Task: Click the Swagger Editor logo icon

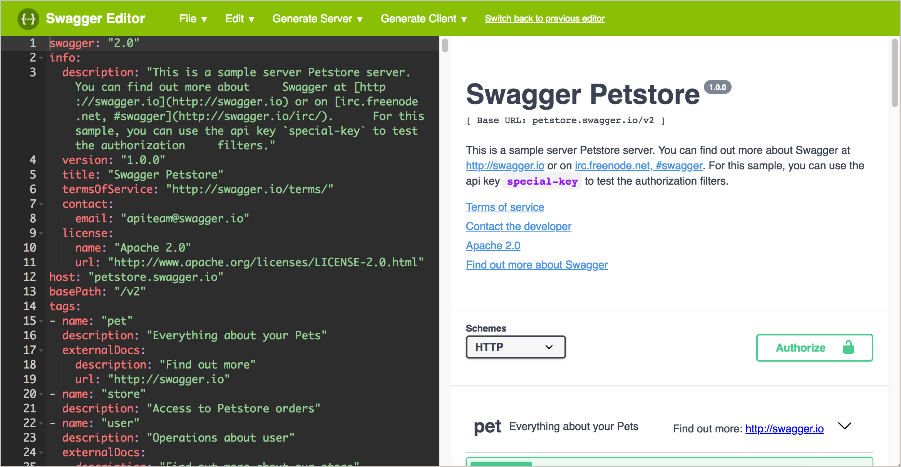Action: 28,18
